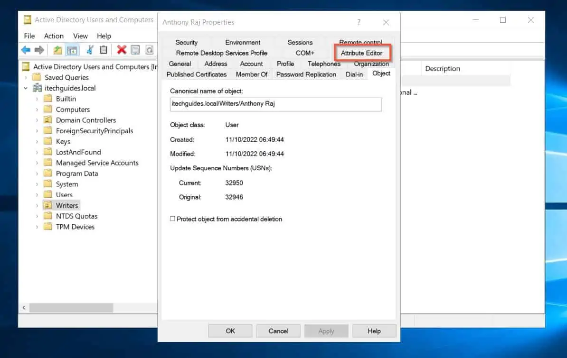Image resolution: width=567 pixels, height=358 pixels.
Task: Click the Original USN value 32946
Action: pyautogui.click(x=234, y=197)
